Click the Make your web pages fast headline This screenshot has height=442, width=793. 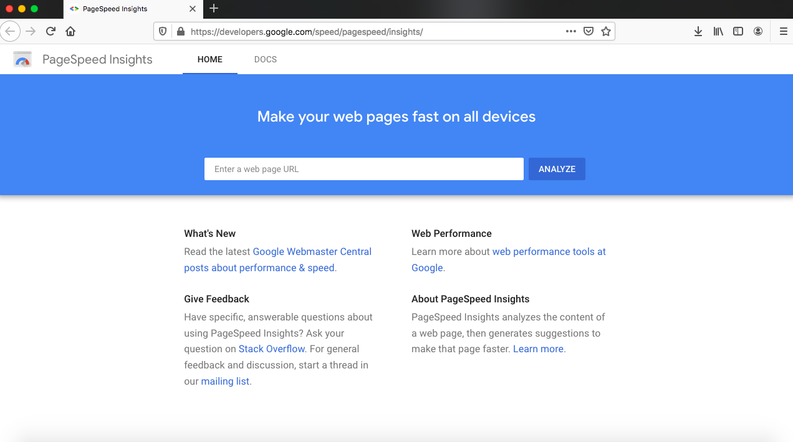396,117
